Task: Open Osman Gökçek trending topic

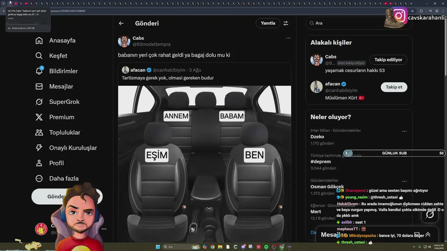Action: pos(327,187)
